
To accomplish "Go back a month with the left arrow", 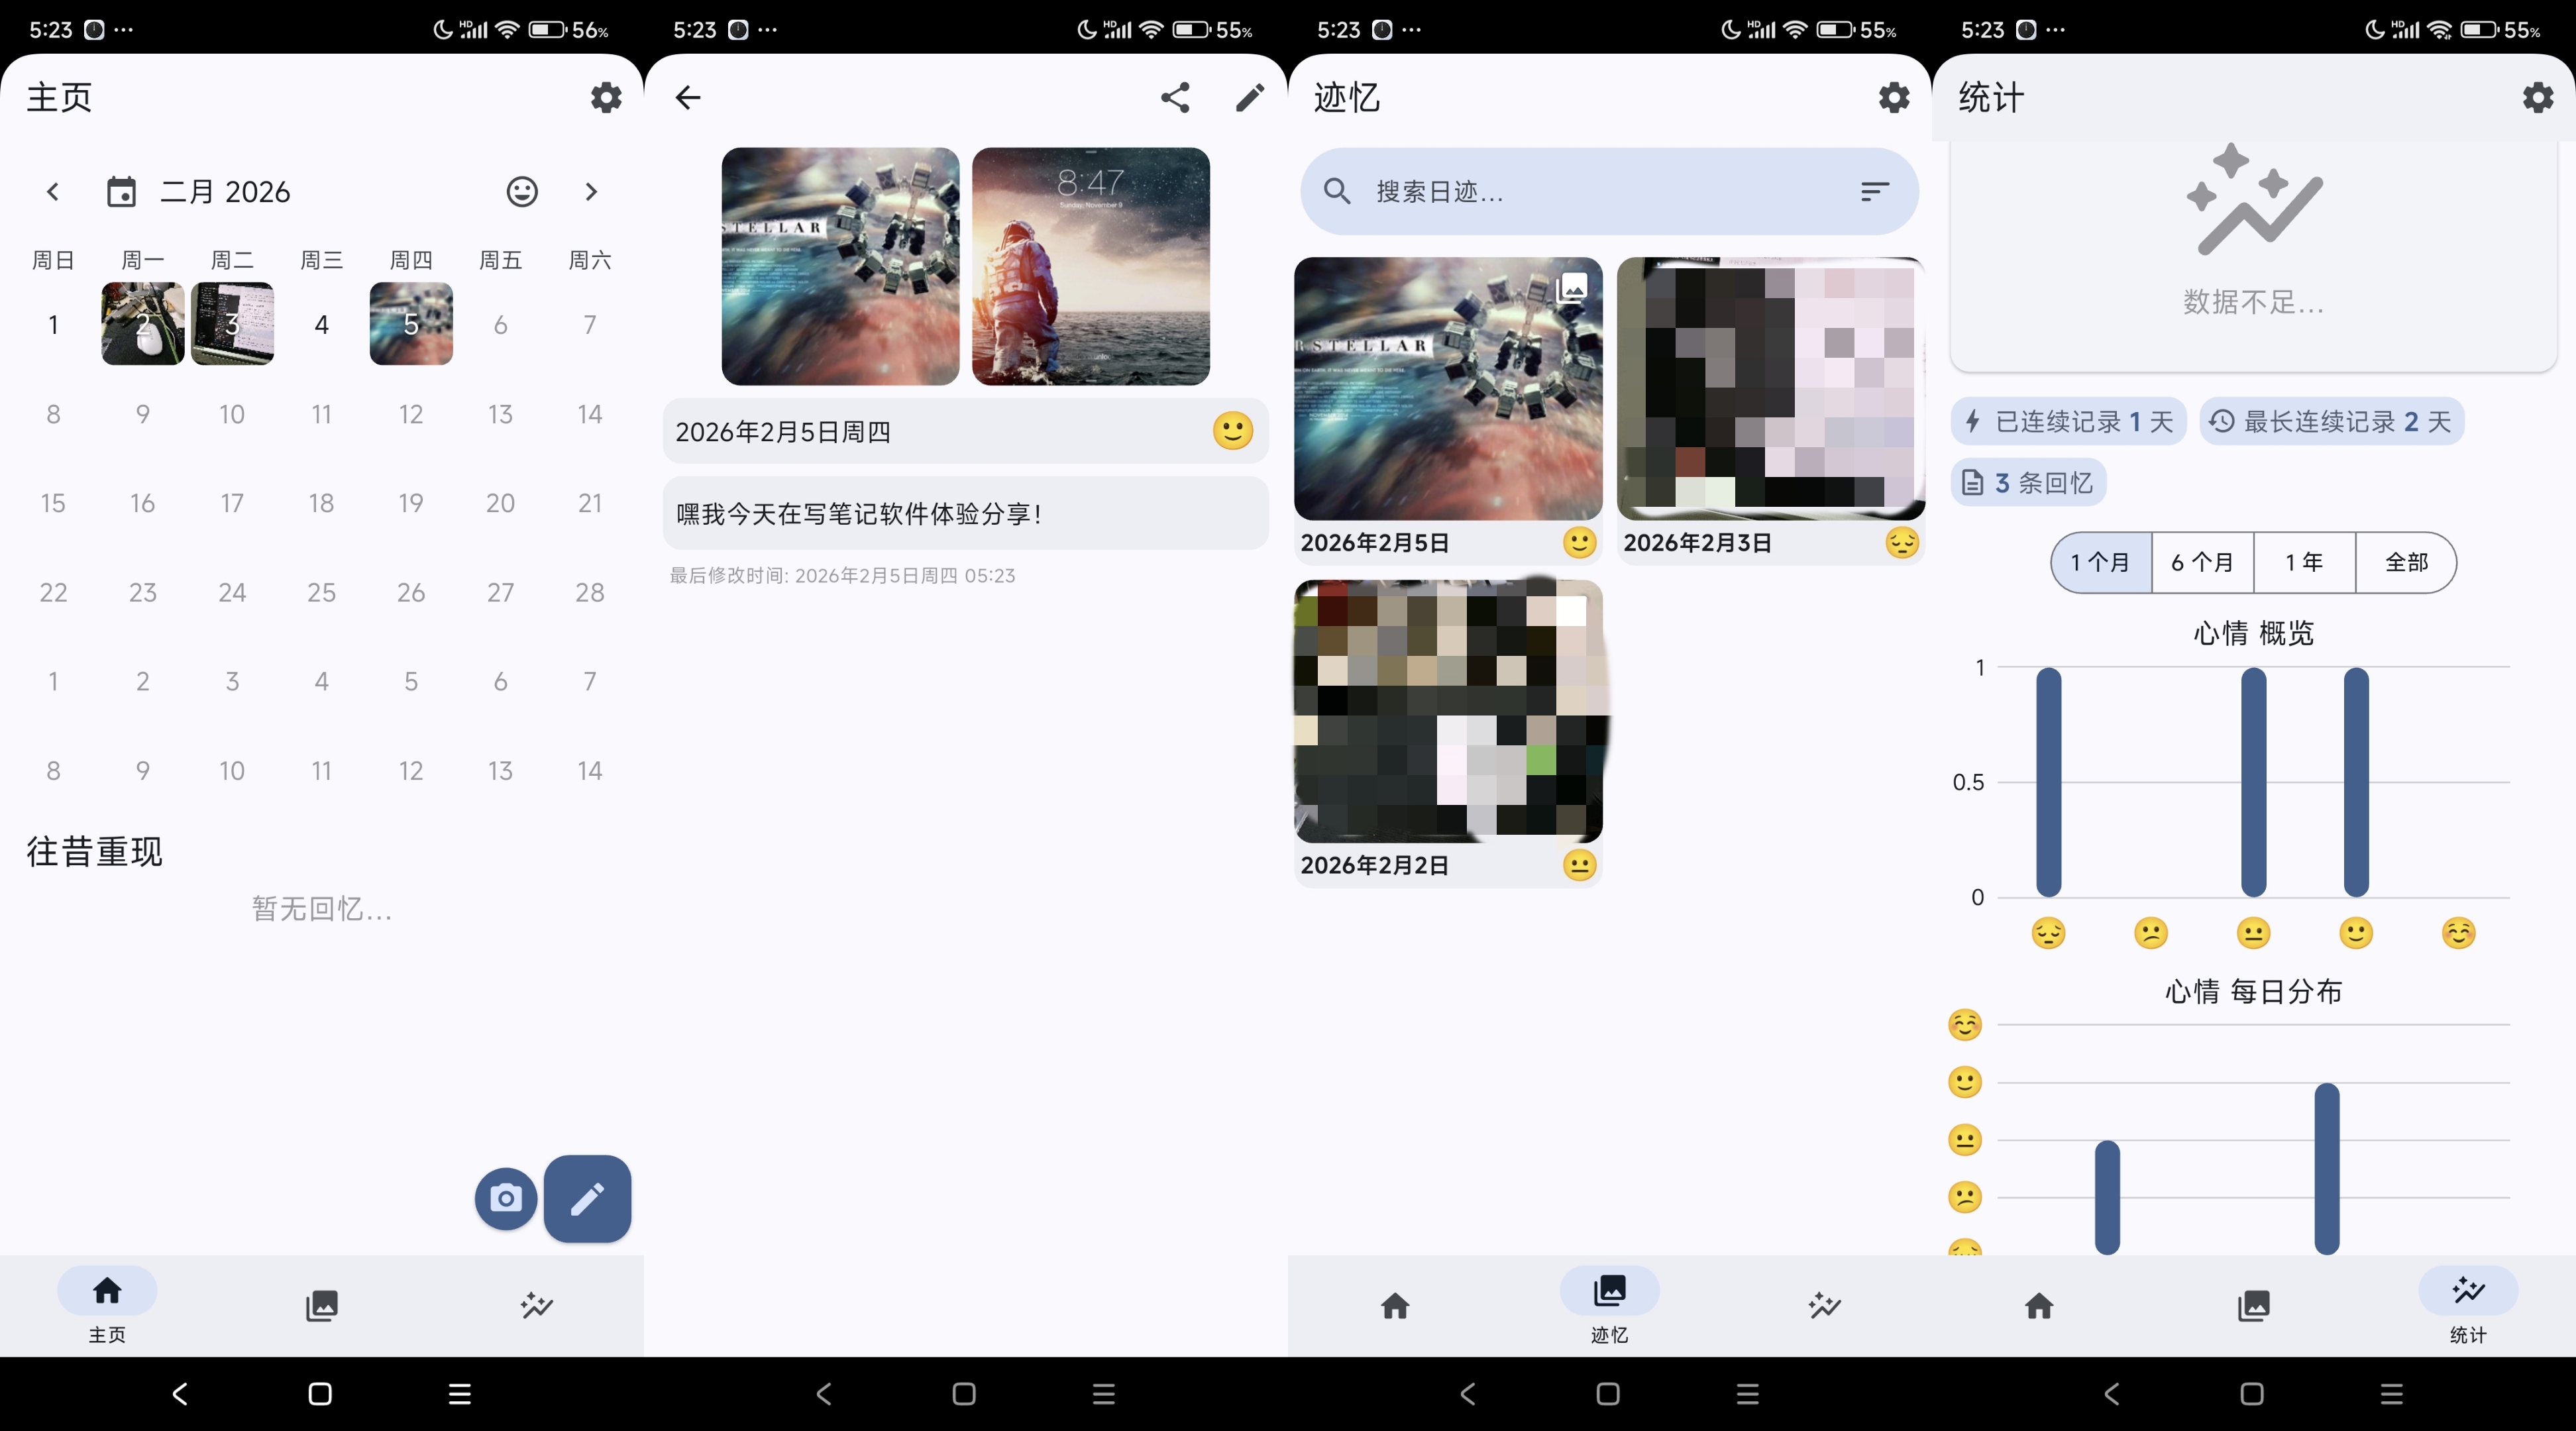I will [52, 191].
